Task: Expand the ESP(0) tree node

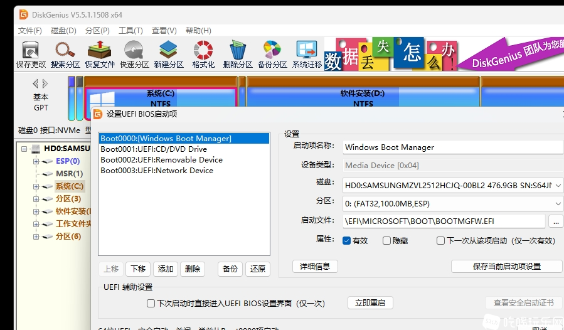Action: click(x=36, y=161)
